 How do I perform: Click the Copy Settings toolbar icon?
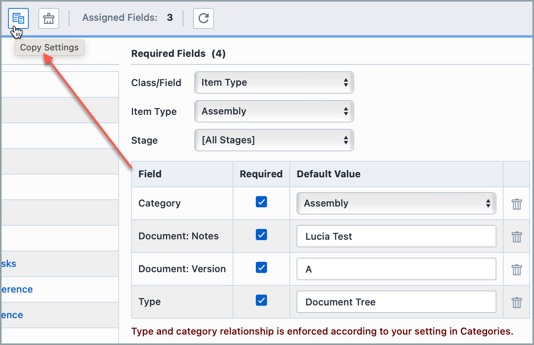[x=18, y=18]
